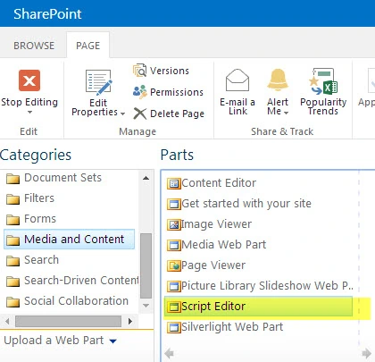
Task: Click the Categories scroll down arrow
Action: [x=146, y=306]
